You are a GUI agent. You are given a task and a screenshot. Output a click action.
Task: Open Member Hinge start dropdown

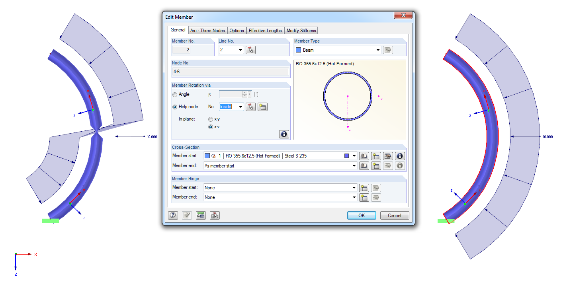pyautogui.click(x=354, y=188)
